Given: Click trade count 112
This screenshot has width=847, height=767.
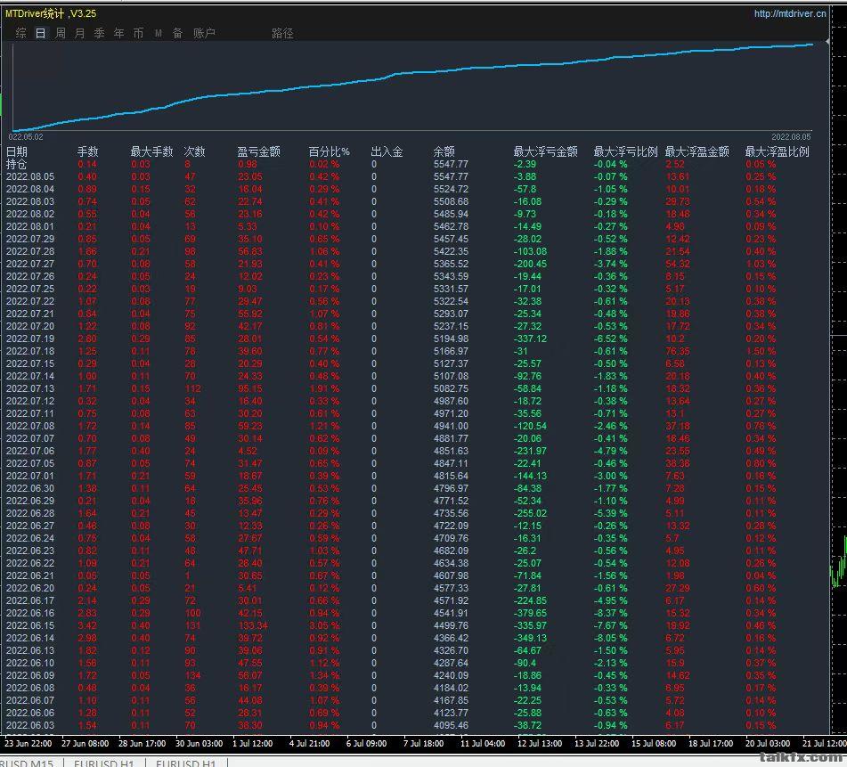Looking at the screenshot, I should click(x=192, y=389).
